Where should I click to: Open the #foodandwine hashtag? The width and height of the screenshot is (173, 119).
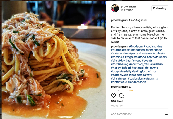click(153, 46)
